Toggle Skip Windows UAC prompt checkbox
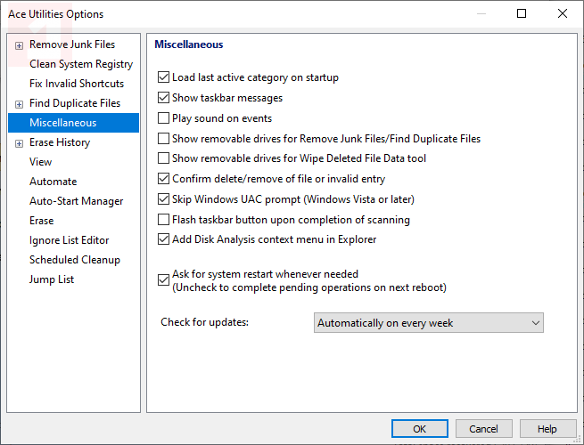This screenshot has width=584, height=445. pyautogui.click(x=163, y=199)
